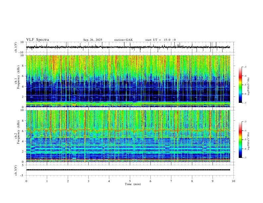Click the 'VLF Spectra' title text
263x203 pixels.
point(38,40)
